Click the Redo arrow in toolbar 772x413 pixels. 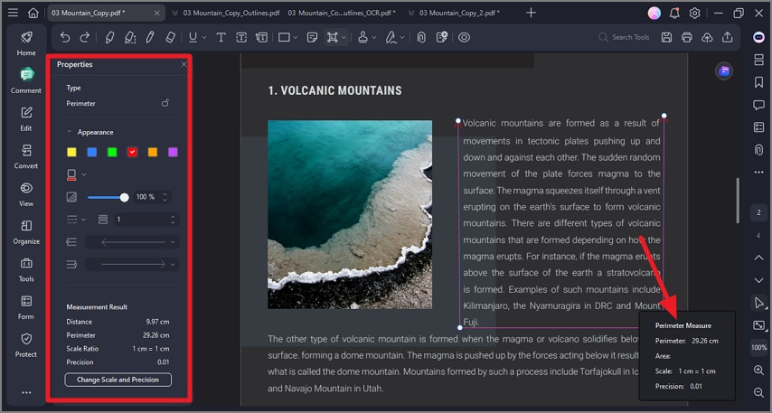coord(85,37)
